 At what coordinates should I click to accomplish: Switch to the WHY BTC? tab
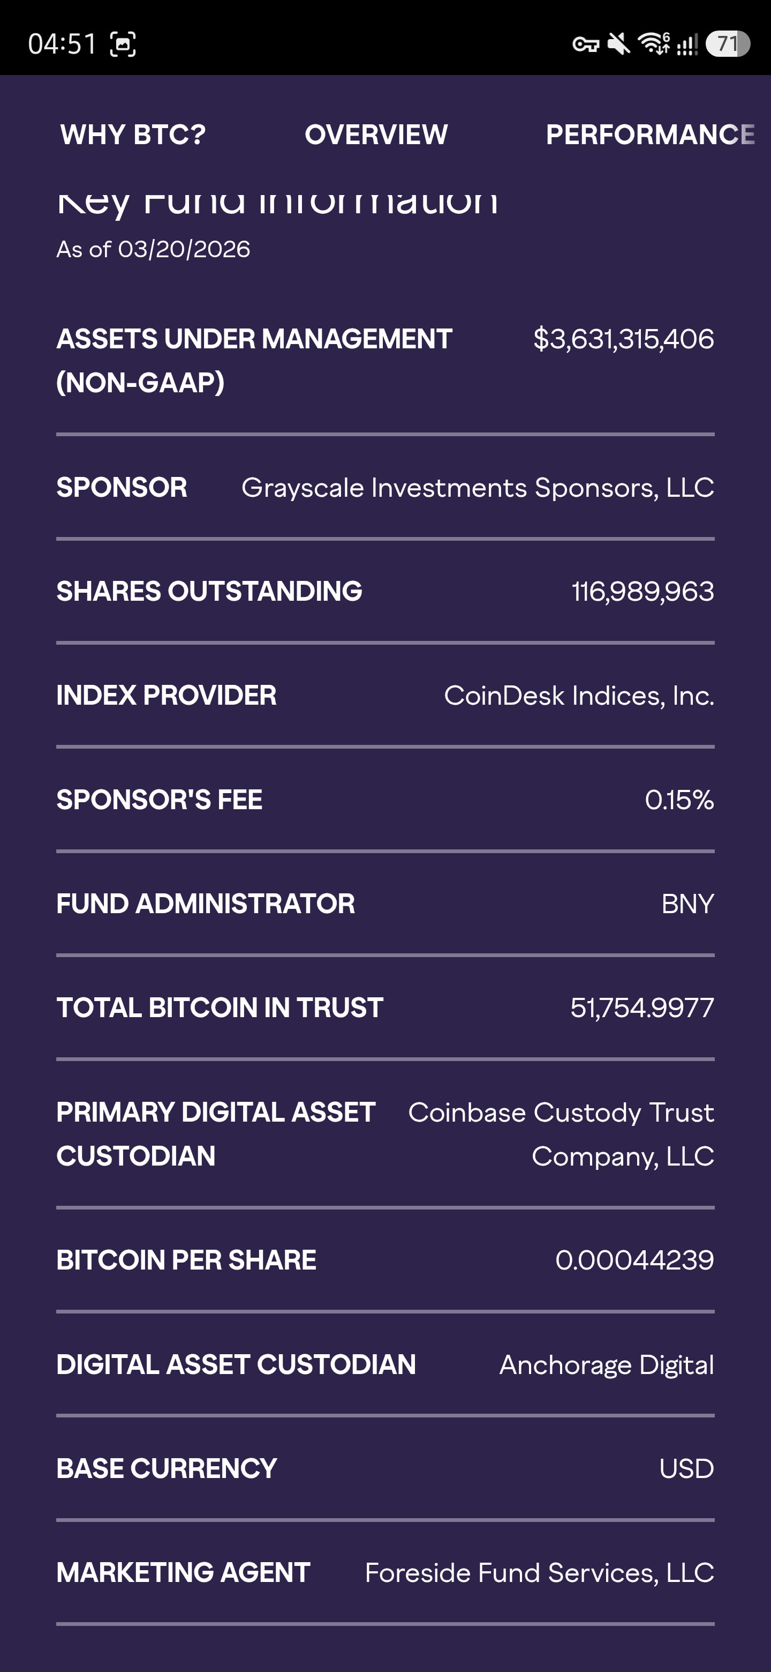133,135
